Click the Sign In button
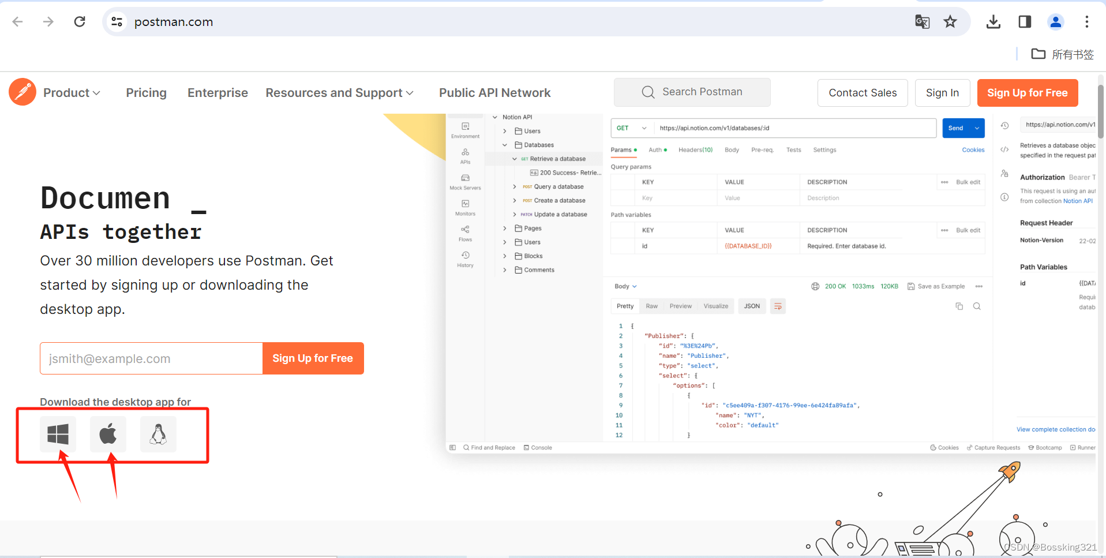 coord(942,93)
